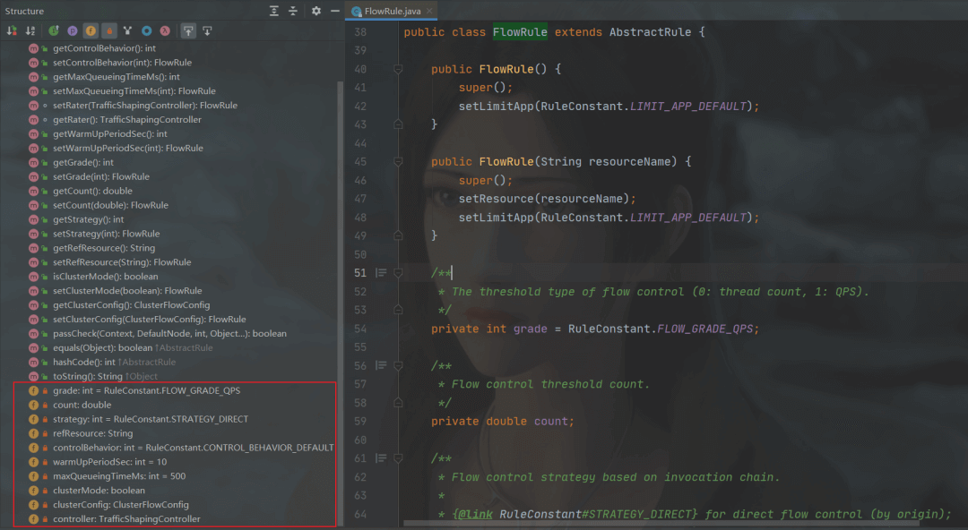Click the editor horizontal scrollbar
The image size is (968, 530).
click(661, 523)
